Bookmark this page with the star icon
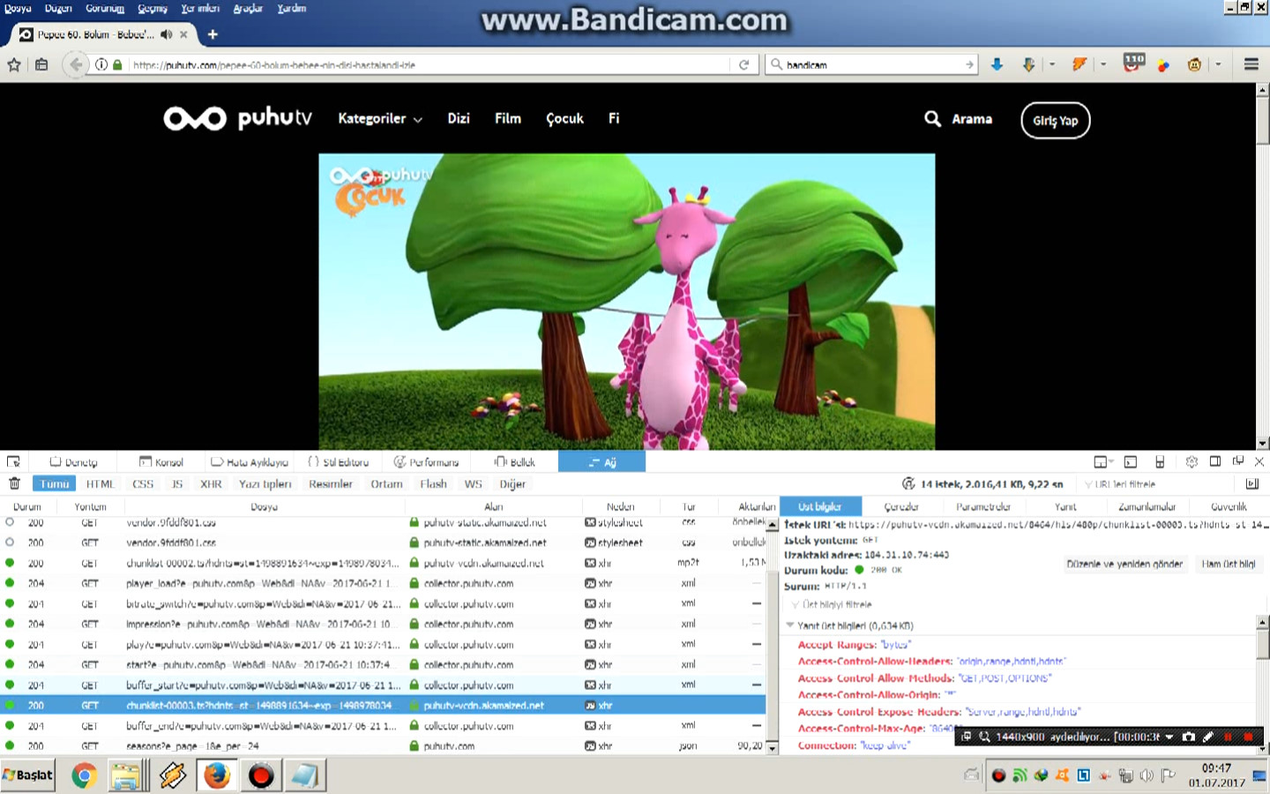The height and width of the screenshot is (794, 1270). pos(14,64)
